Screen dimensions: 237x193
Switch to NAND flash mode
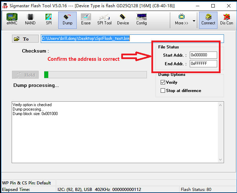(x=30, y=20)
